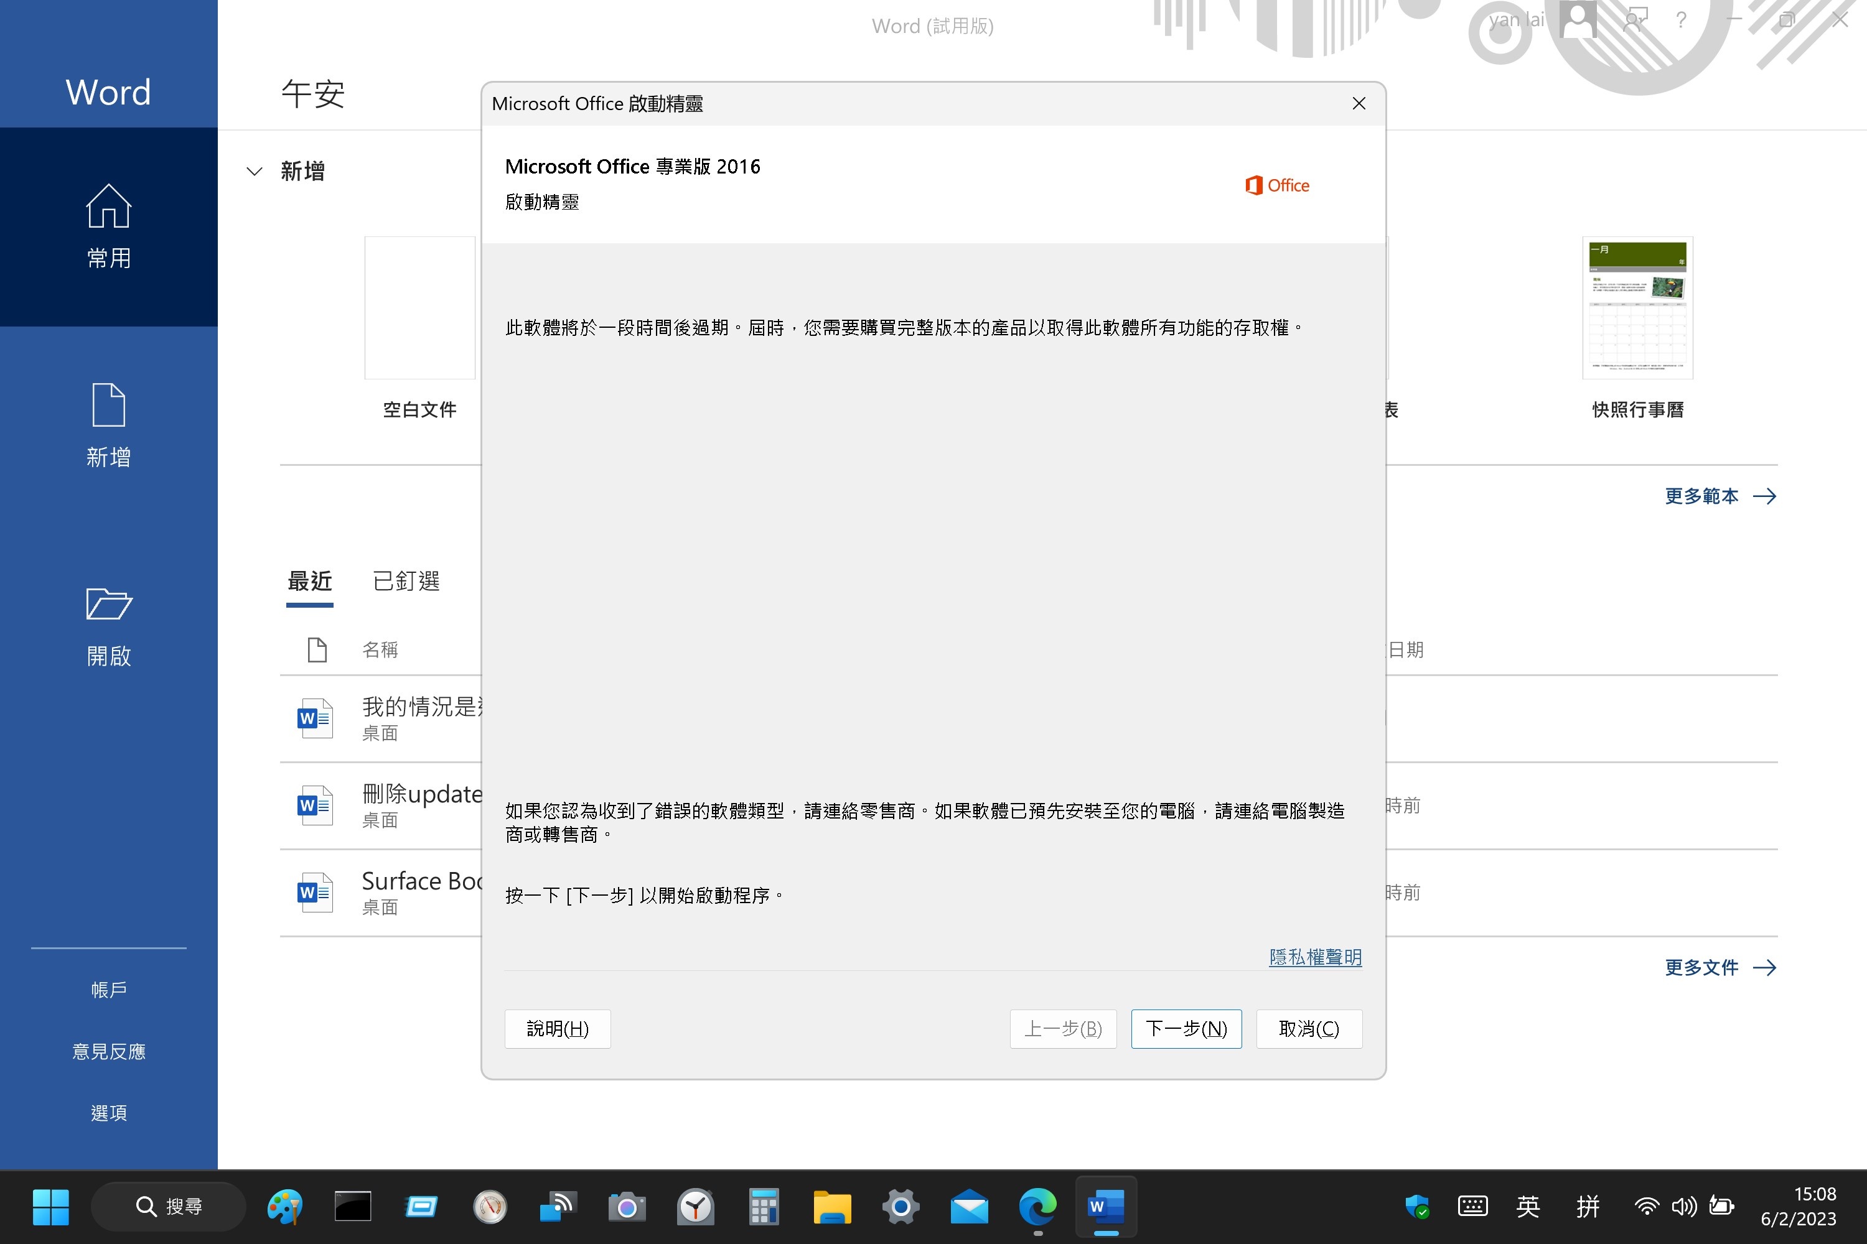Open 選項 options in sidebar
This screenshot has height=1244, width=1867.
click(x=109, y=1113)
